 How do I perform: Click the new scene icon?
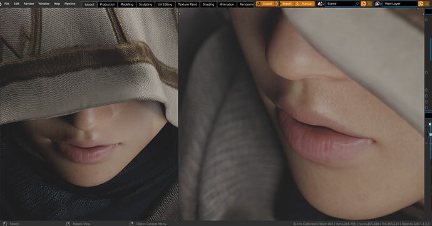pyautogui.click(x=363, y=4)
